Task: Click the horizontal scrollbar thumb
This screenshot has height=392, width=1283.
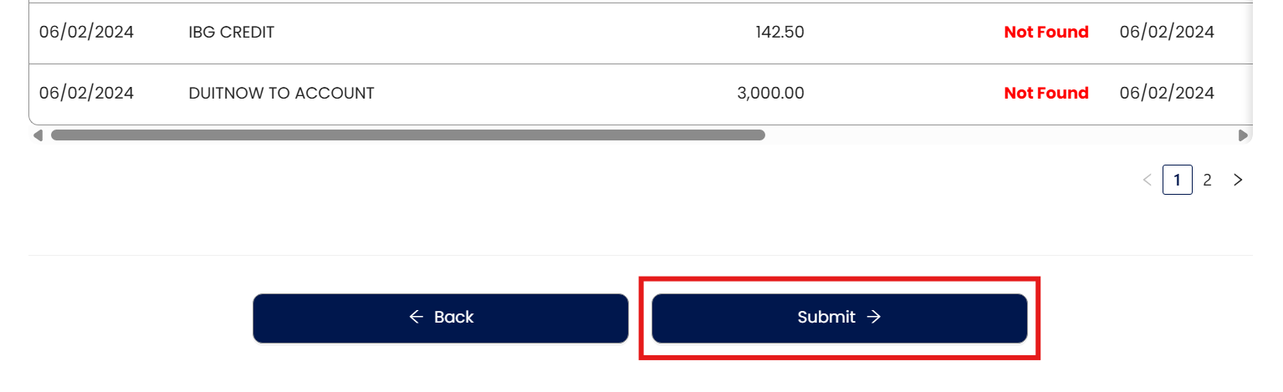Action: pos(407,135)
